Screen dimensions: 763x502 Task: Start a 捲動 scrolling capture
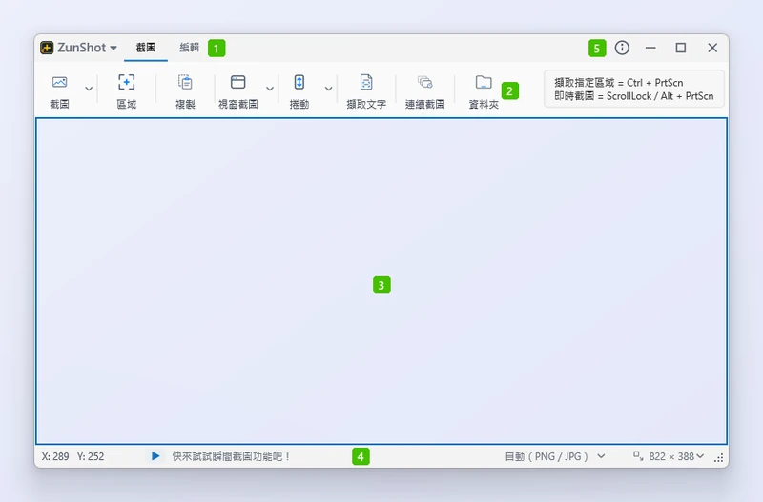click(x=299, y=90)
